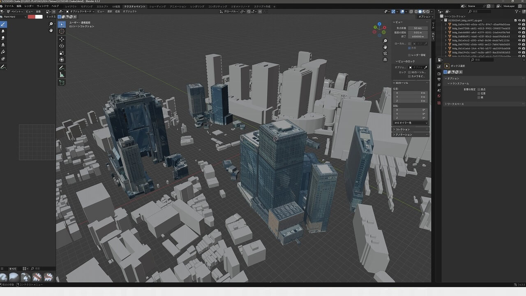Screen dimensions: 526x296
Task: Expand the ワークスペース section
Action: click(455, 104)
